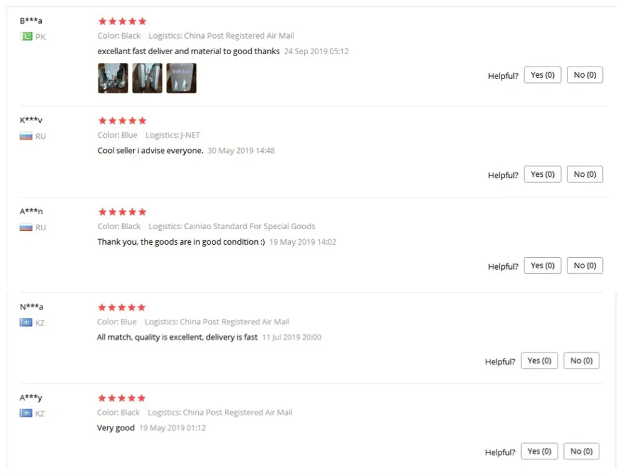Click five-star rating on K***v's review
Screen dimensions: 623x475
point(122,120)
